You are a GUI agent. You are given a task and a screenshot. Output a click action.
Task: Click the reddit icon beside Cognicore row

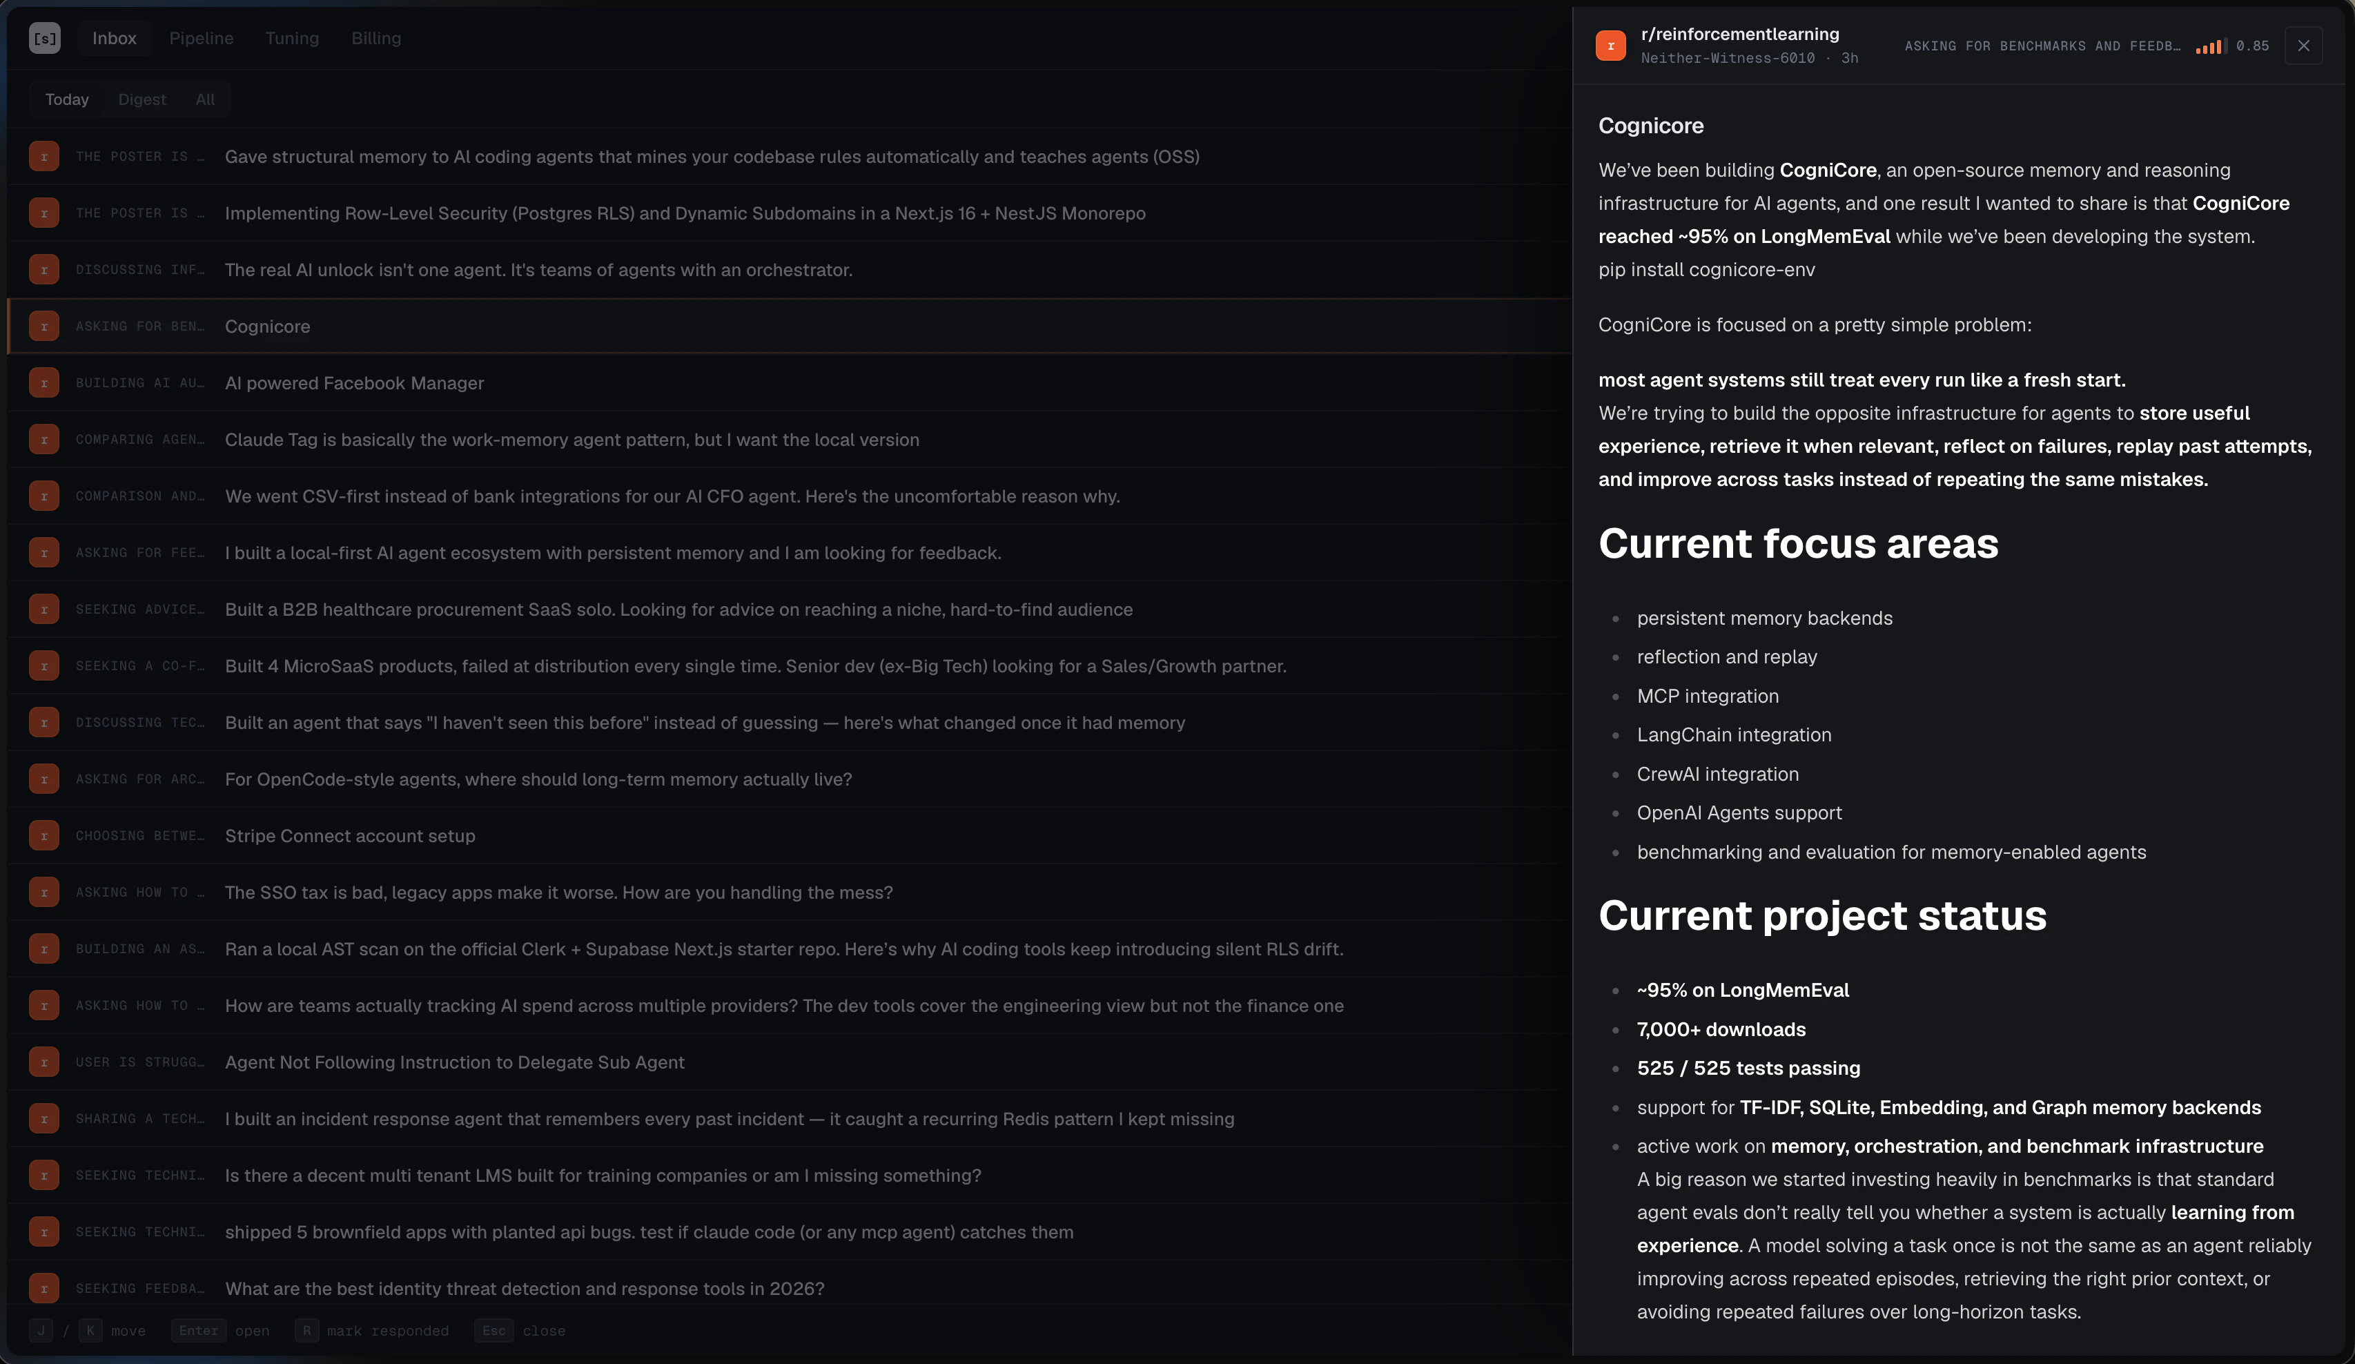pos(44,327)
